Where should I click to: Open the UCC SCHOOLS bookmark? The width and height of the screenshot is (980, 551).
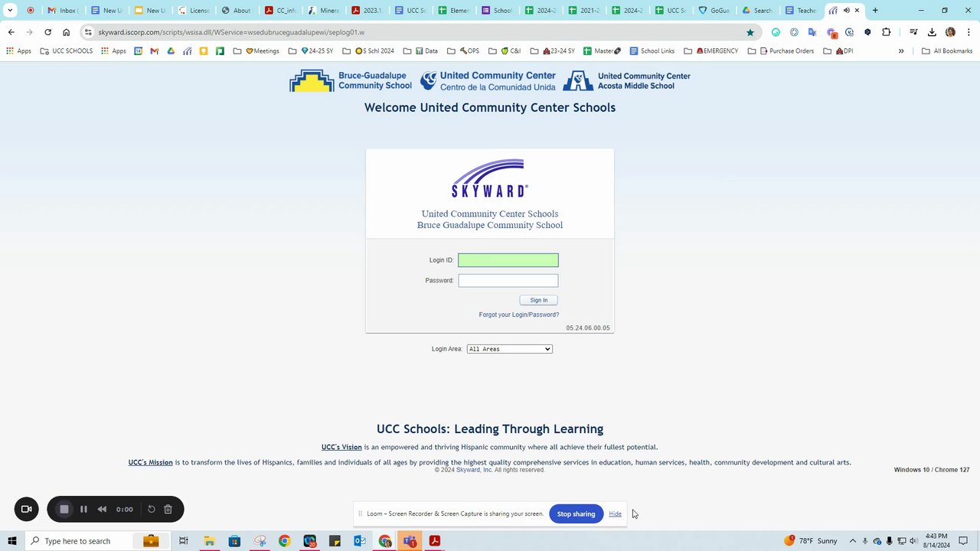[x=67, y=51]
